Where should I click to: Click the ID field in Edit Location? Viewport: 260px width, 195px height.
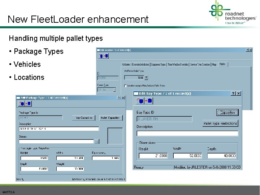[108, 78]
